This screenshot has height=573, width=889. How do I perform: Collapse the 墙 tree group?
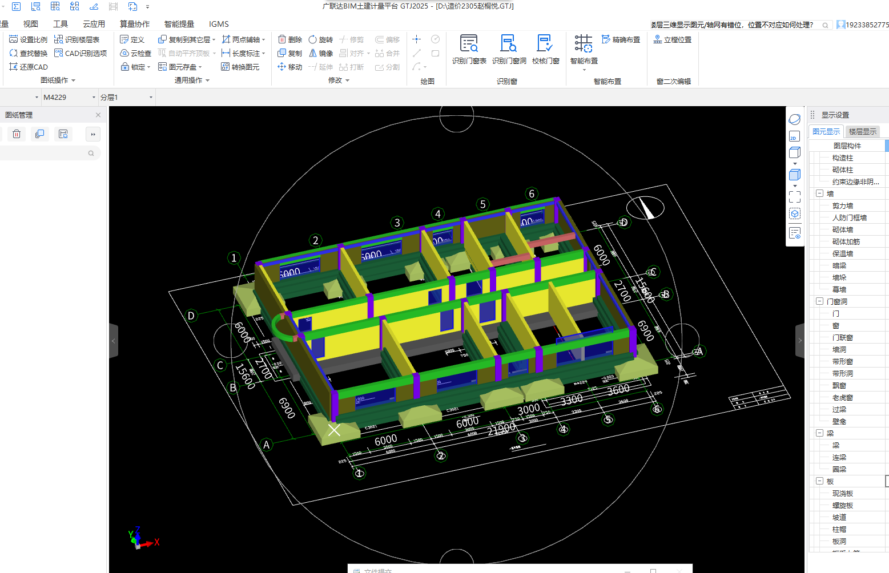click(819, 193)
